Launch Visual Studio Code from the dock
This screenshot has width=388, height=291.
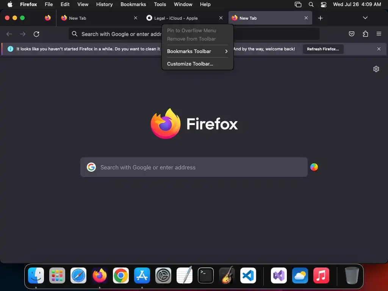click(248, 275)
